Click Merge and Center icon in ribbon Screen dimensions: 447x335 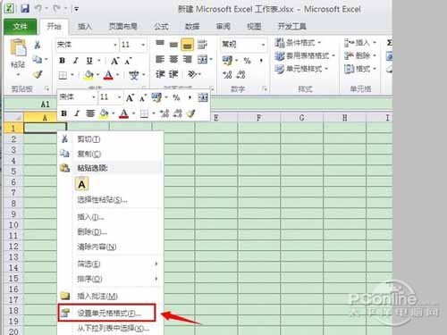(x=203, y=60)
